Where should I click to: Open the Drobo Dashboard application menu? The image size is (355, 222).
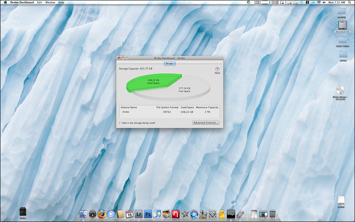22,2
